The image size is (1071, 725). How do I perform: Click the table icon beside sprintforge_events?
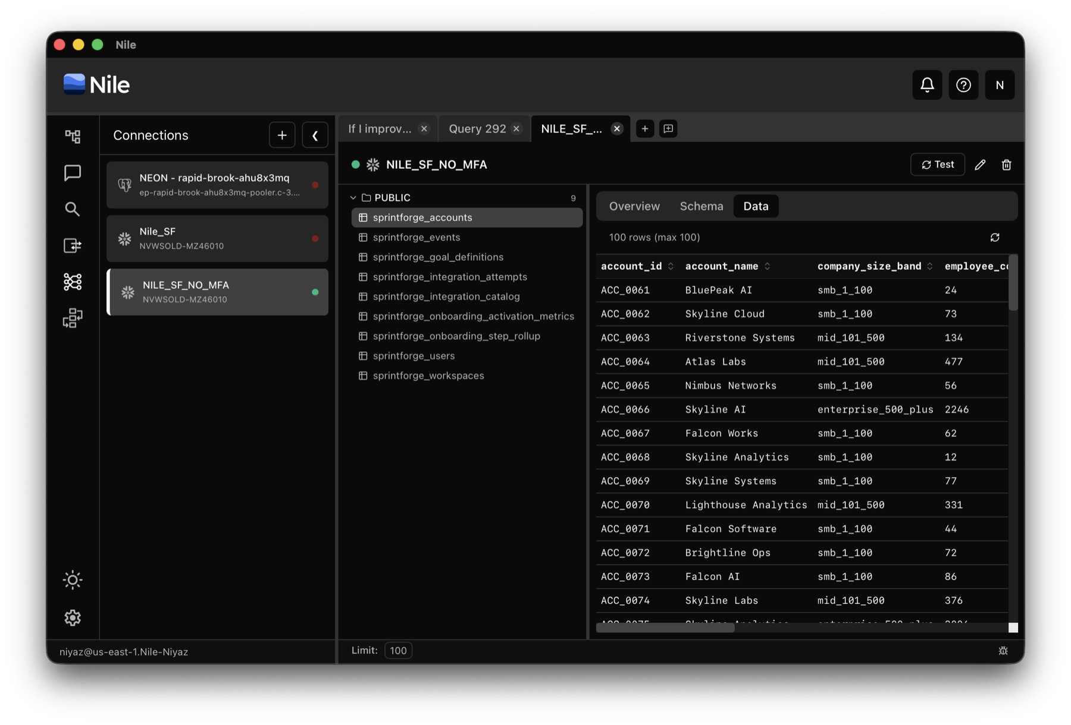click(363, 237)
